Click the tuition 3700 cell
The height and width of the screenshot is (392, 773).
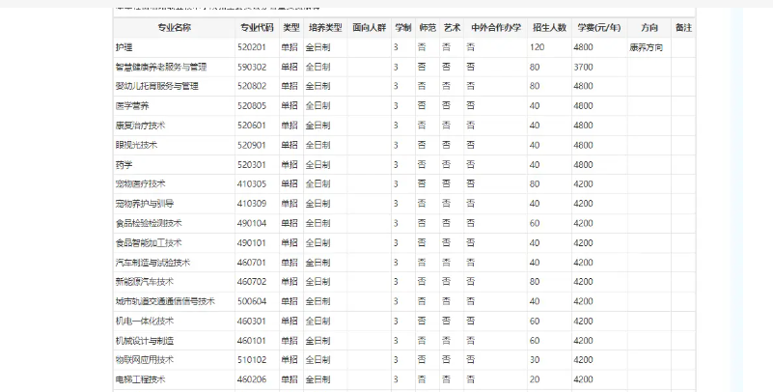pyautogui.click(x=583, y=67)
